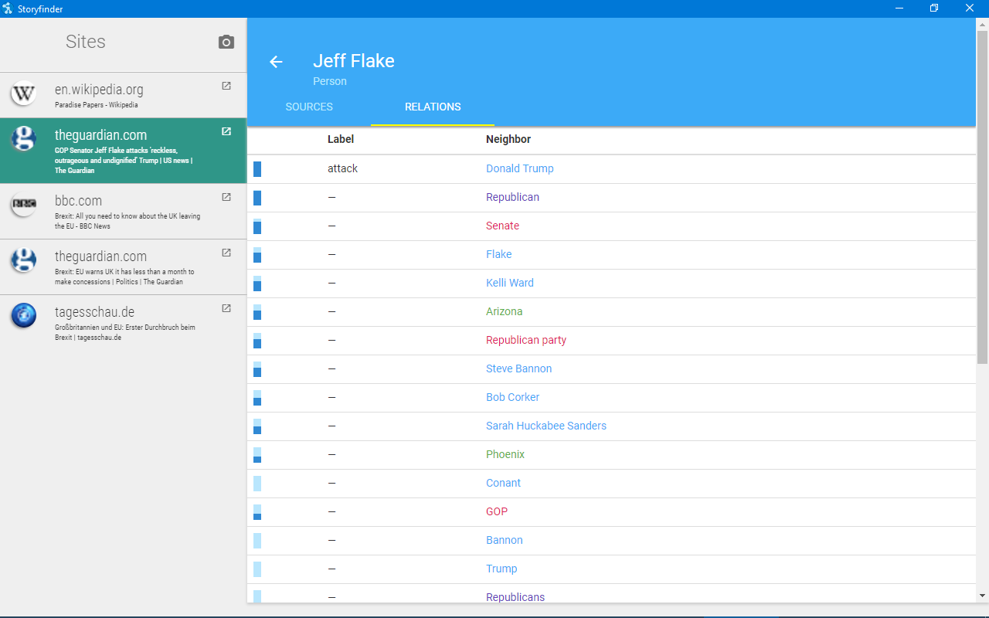
Task: Open the Bob Corker neighbor link
Action: click(x=512, y=397)
